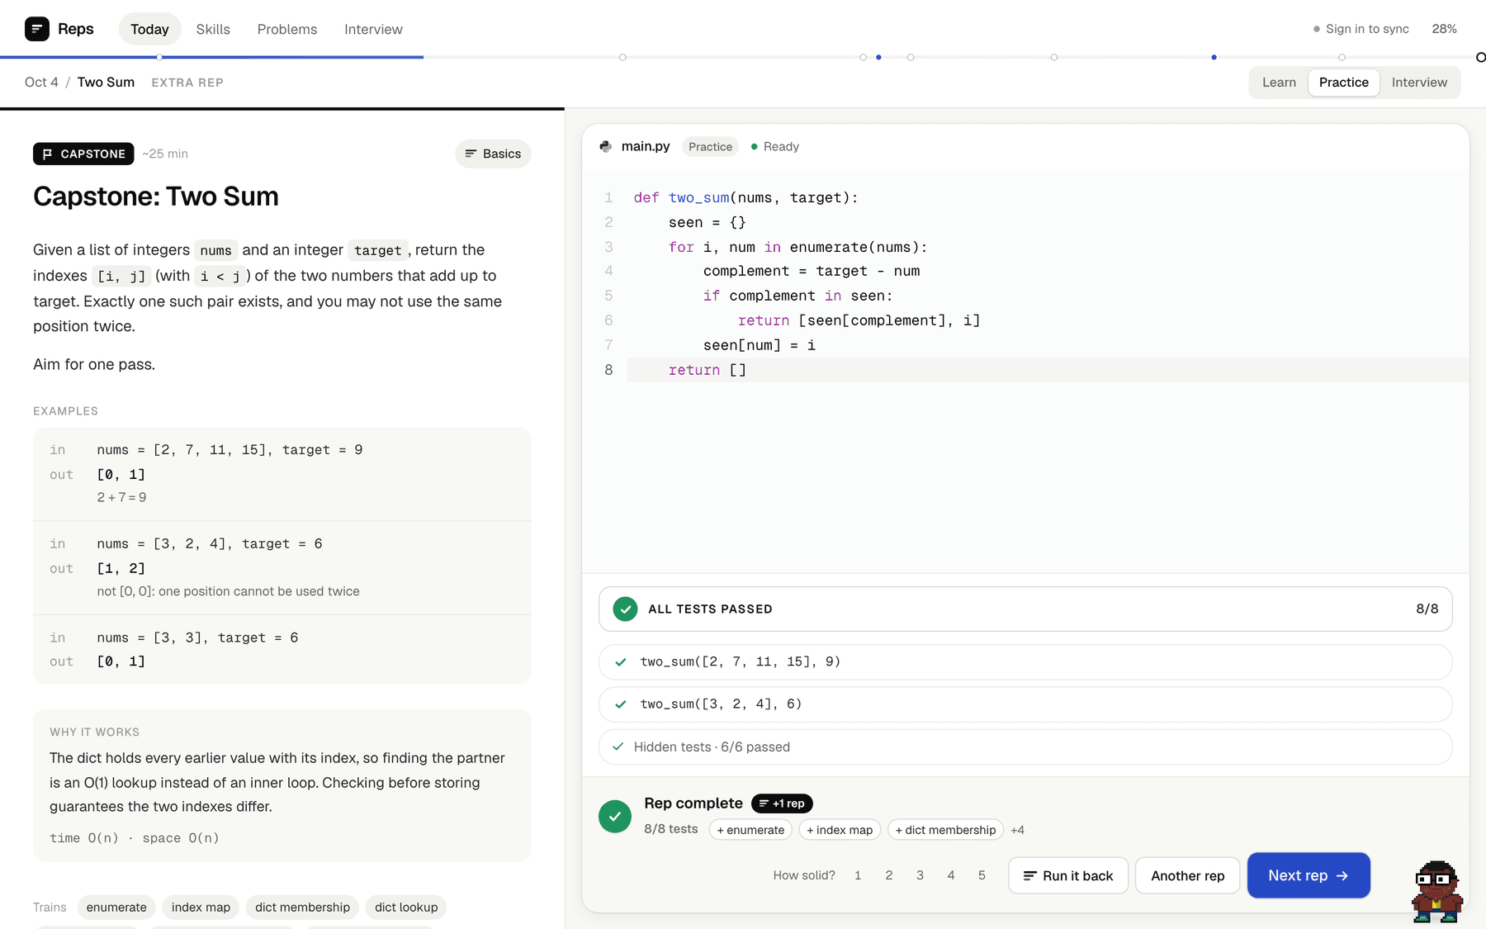Click the dict lookup tag under Trains
The height and width of the screenshot is (929, 1486).
click(406, 908)
